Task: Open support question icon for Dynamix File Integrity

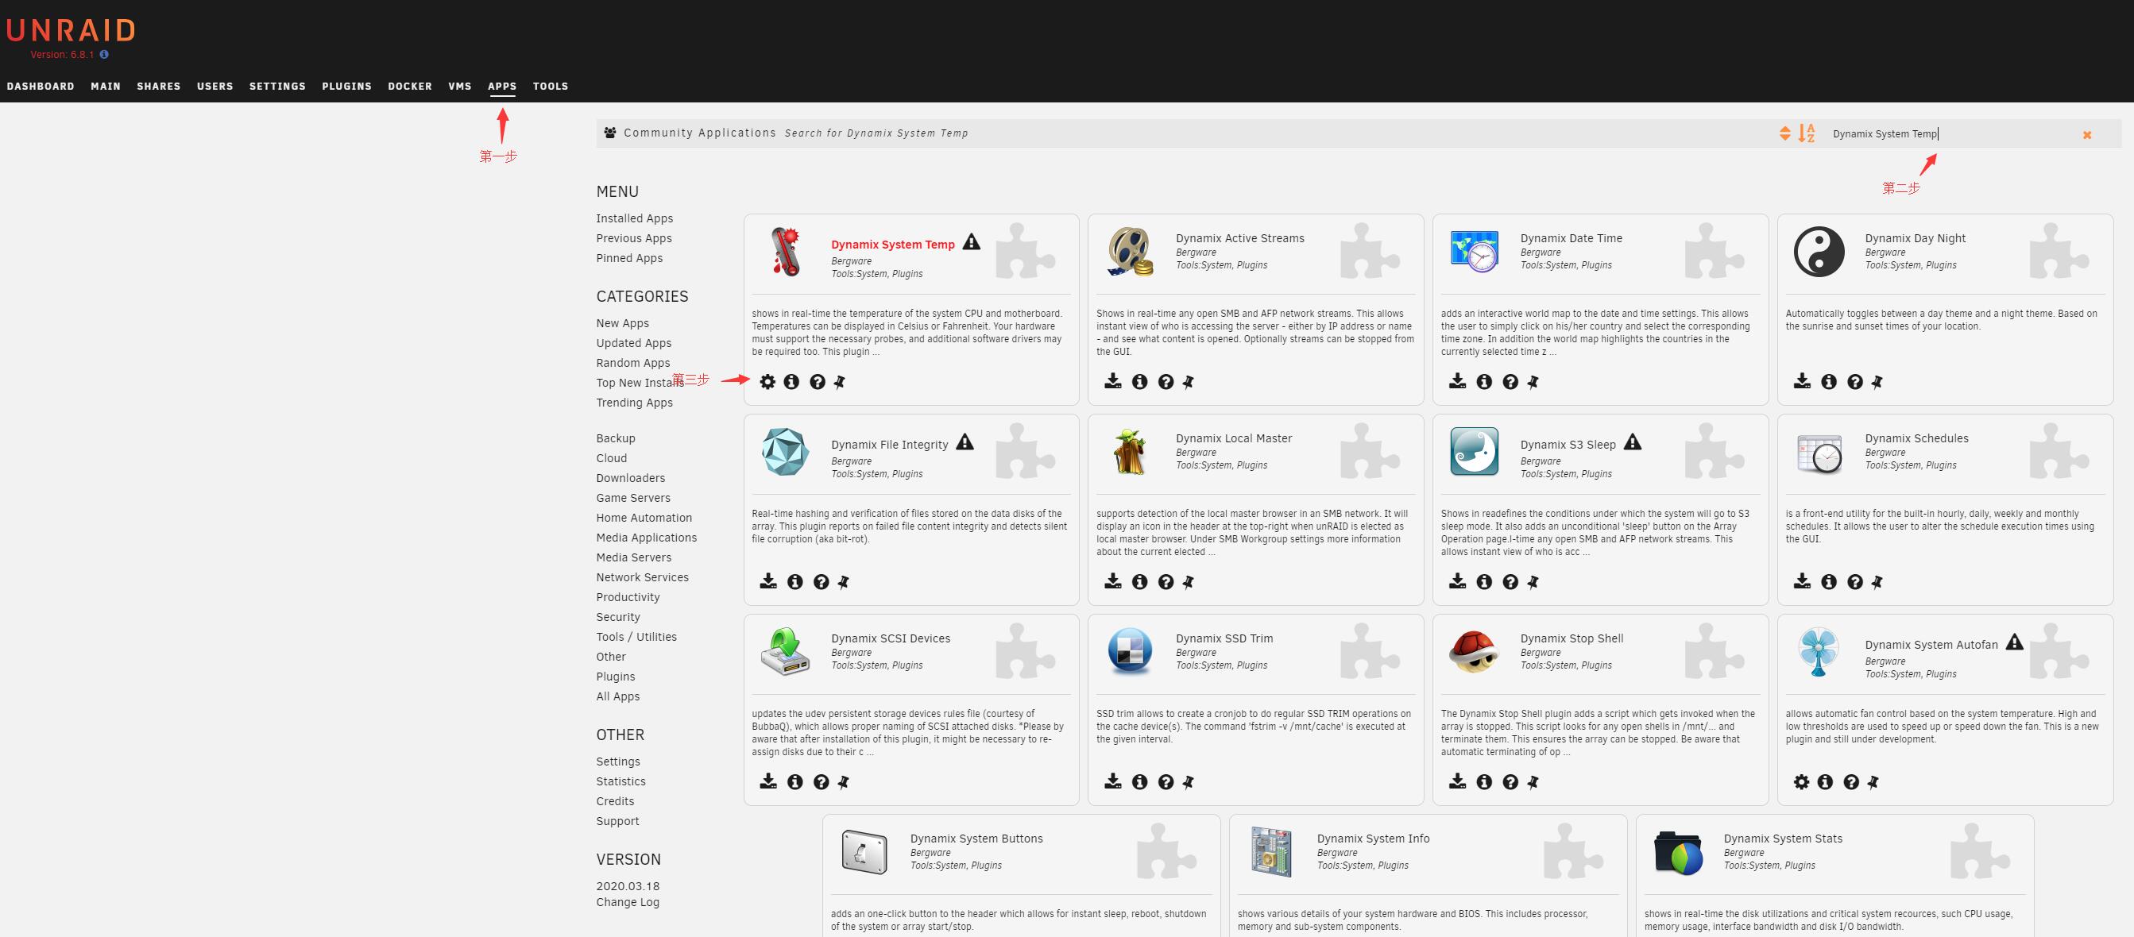Action: coord(821,582)
